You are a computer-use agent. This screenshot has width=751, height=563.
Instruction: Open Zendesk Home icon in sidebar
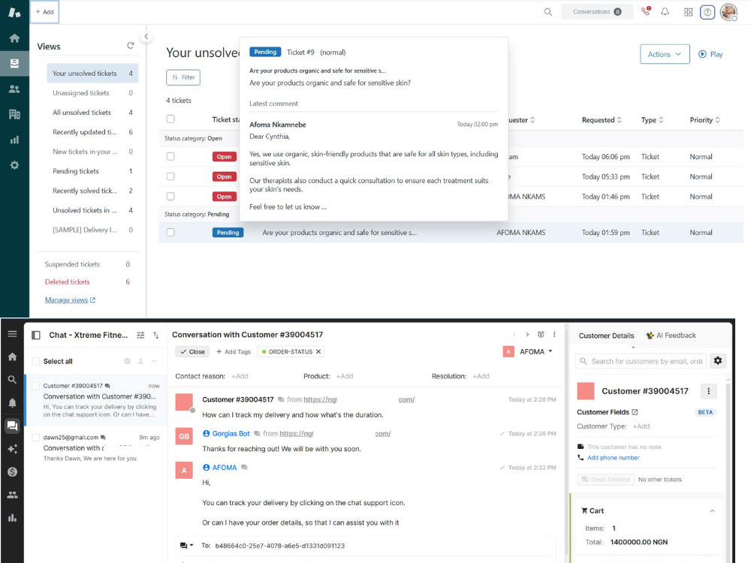14,38
